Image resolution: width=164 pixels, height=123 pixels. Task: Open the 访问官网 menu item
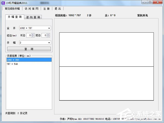pos(31,8)
